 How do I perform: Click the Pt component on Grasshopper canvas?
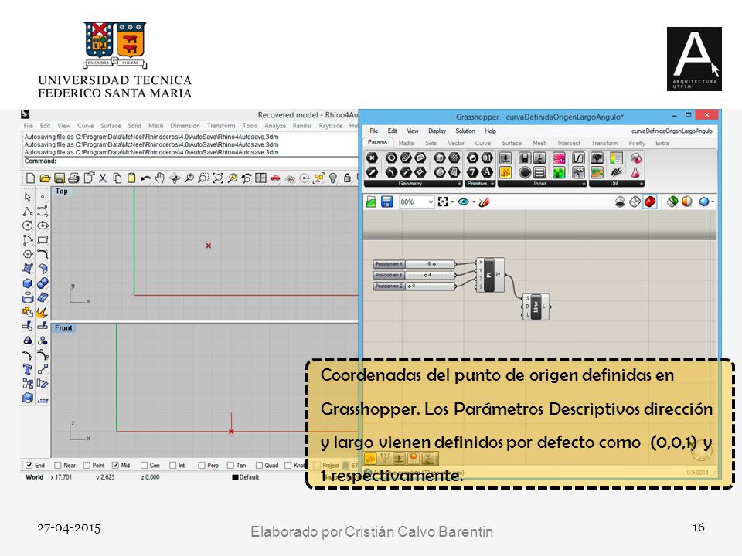point(490,275)
